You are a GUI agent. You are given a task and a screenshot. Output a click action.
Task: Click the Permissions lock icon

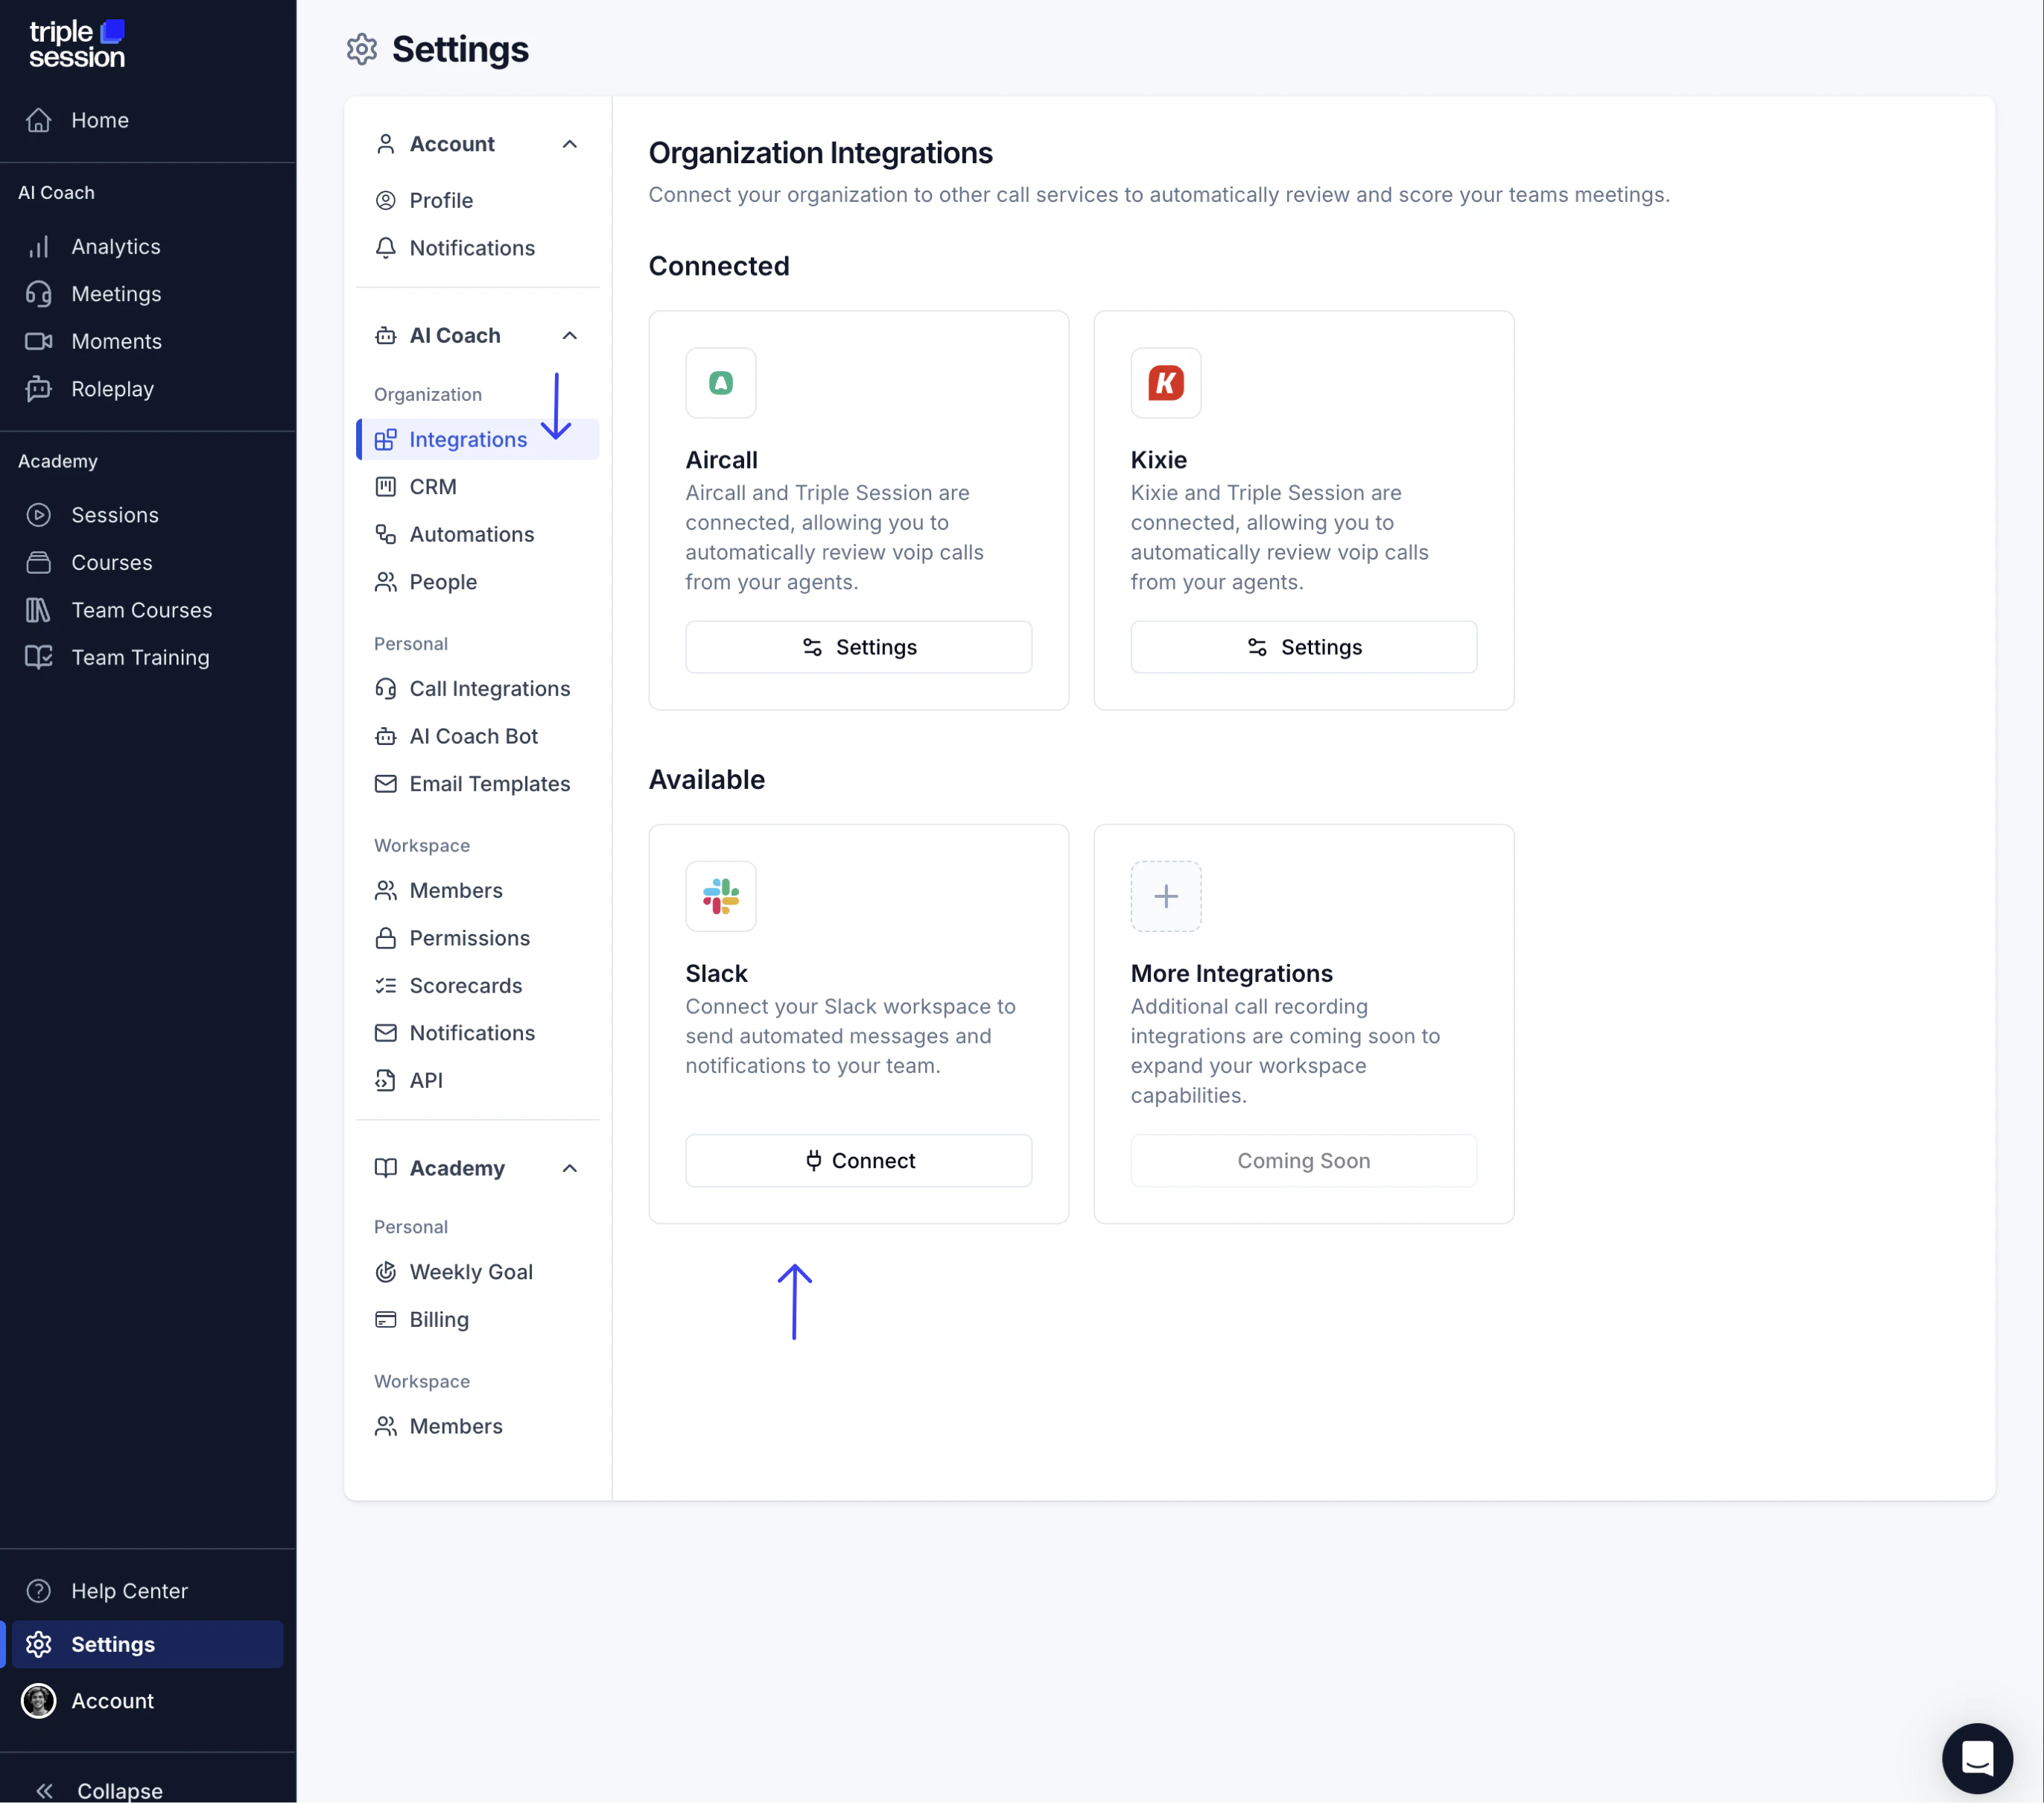(386, 939)
